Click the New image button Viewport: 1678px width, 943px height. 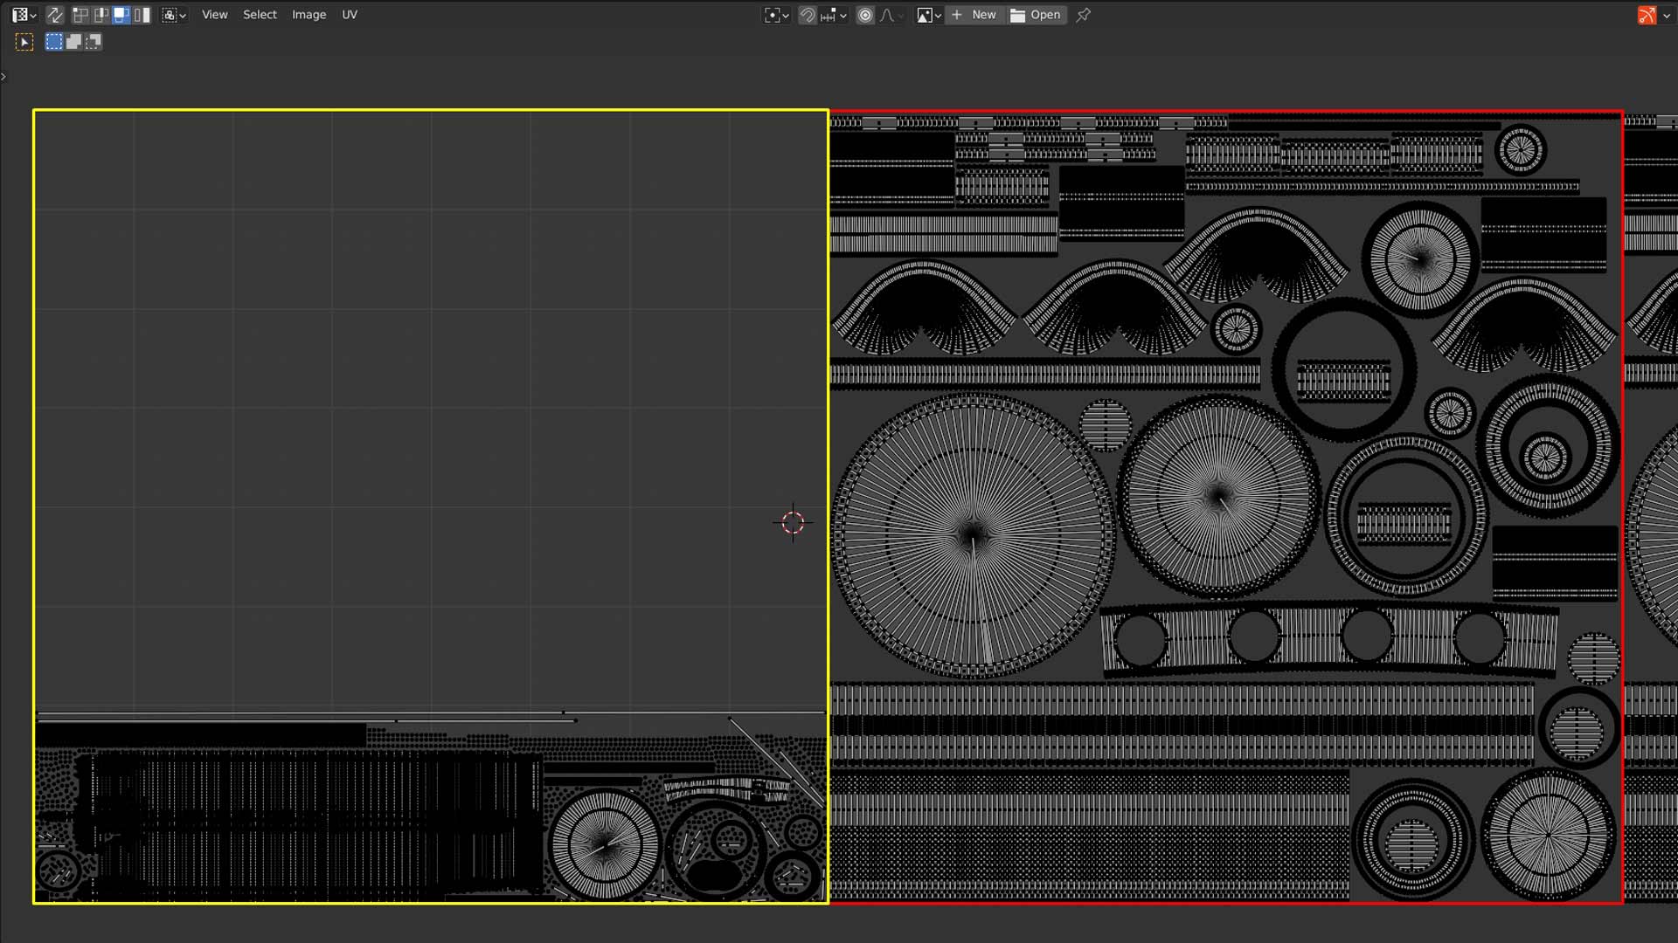974,15
